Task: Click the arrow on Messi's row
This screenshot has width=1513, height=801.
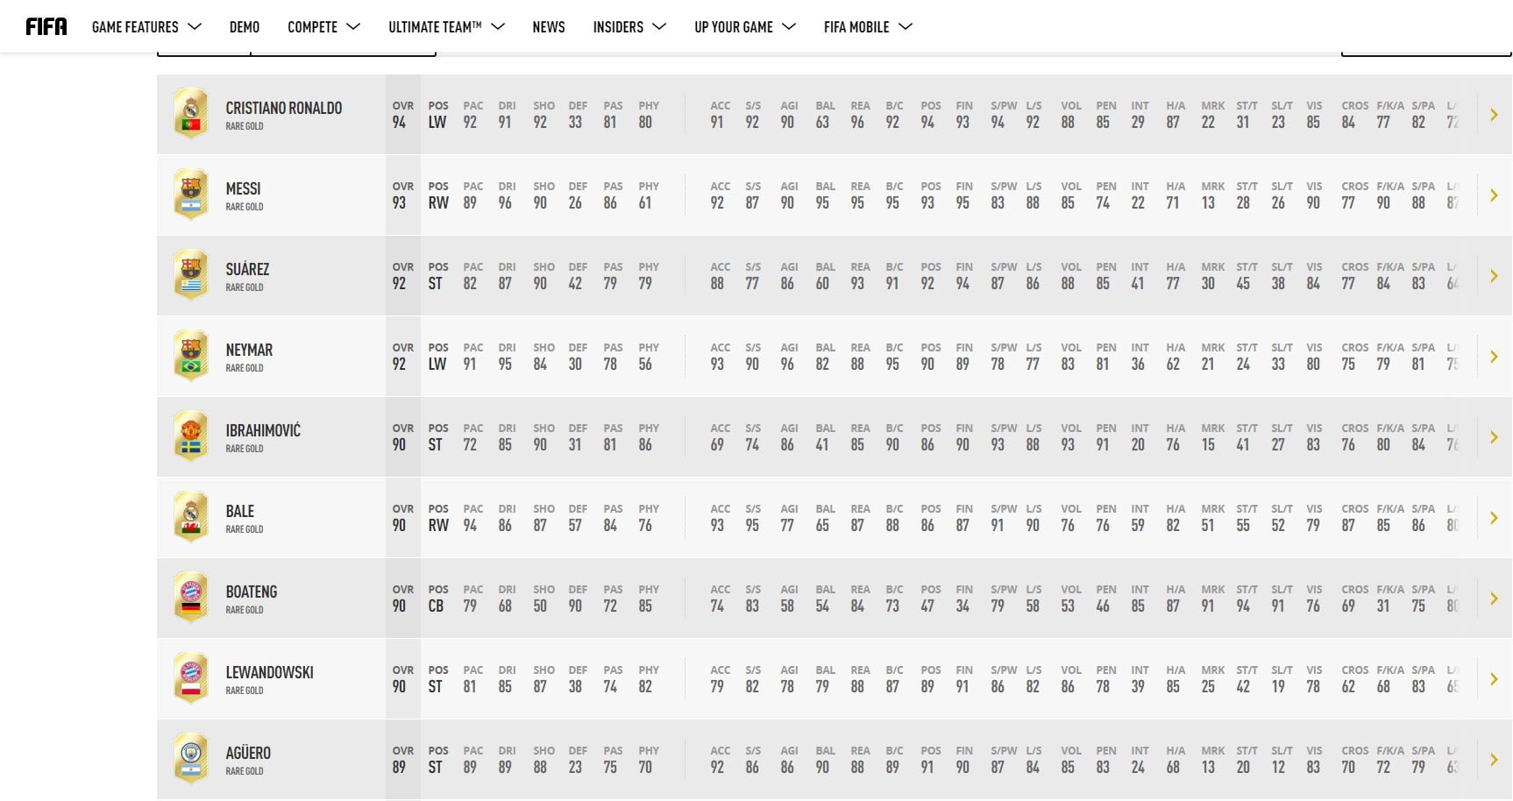Action: click(1494, 195)
